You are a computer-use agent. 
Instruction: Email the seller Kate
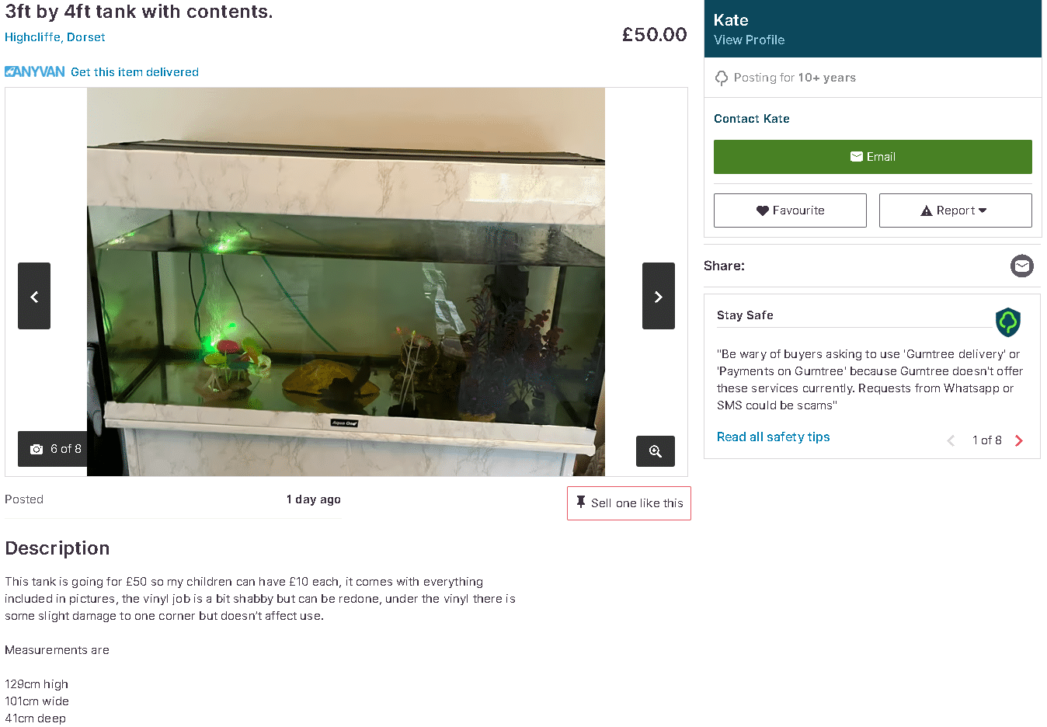point(872,157)
